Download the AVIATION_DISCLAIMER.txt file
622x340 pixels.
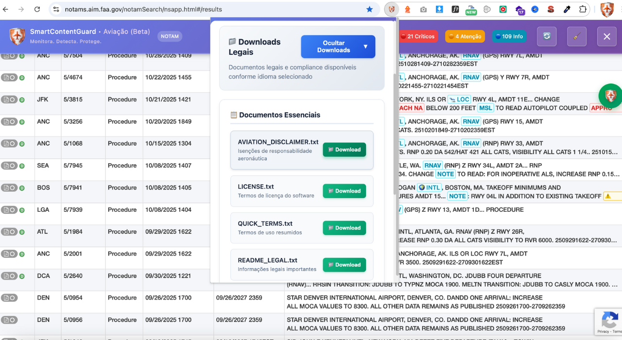(344, 150)
